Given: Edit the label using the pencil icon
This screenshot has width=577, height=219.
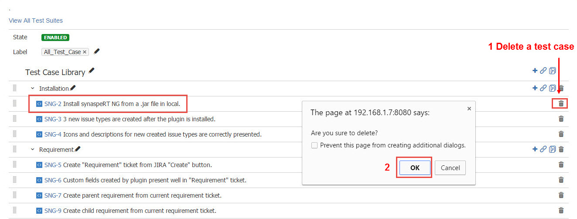Looking at the screenshot, I should click(x=96, y=51).
